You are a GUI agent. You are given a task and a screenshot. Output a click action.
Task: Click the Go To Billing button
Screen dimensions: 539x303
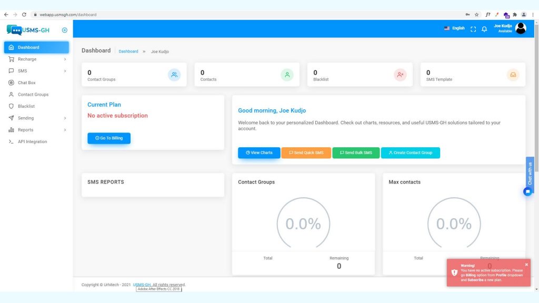click(x=109, y=138)
